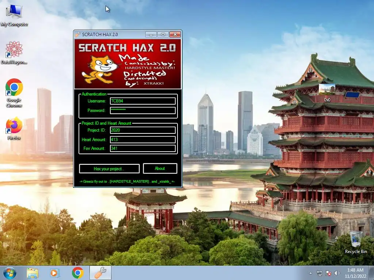The height and width of the screenshot is (280, 374).
Task: Open the Action Center flag icon
Action: coord(328,273)
